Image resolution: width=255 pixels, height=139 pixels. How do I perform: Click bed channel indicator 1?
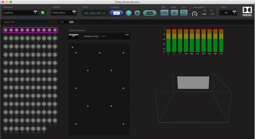6,30
